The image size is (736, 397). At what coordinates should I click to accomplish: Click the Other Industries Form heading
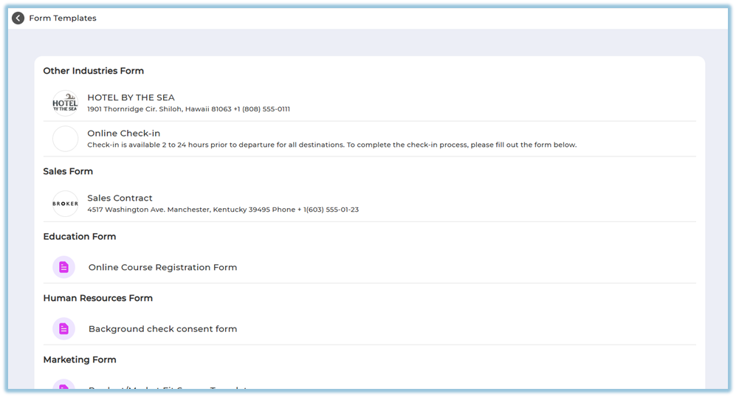(x=93, y=71)
